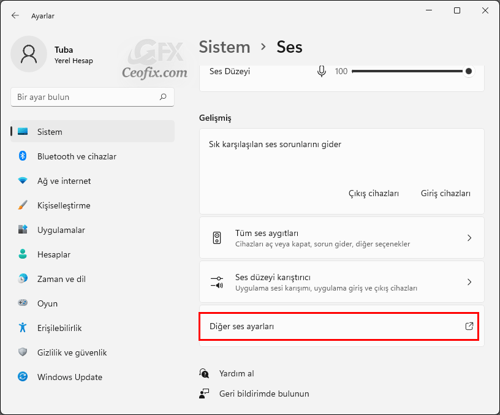Click the search magnifier icon
The height and width of the screenshot is (415, 500).
tap(163, 97)
